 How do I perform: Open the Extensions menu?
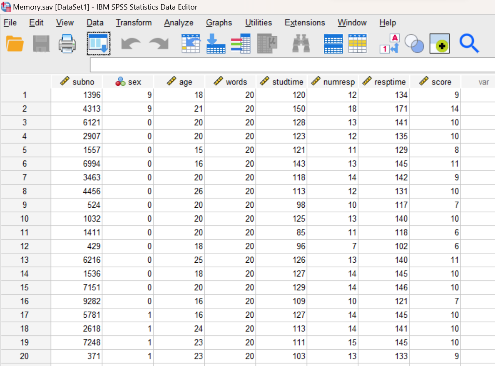pyautogui.click(x=305, y=23)
